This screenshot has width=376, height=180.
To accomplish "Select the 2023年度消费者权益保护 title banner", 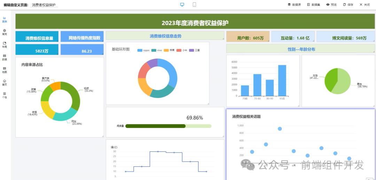I will (195, 21).
